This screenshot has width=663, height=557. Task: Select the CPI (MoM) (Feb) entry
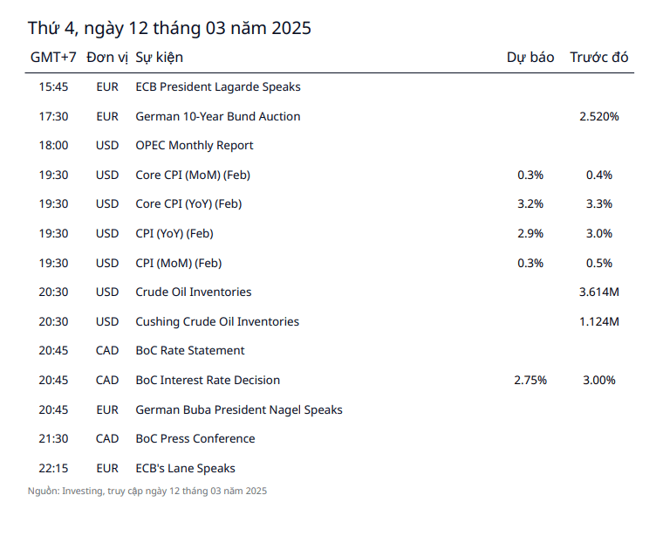(178, 263)
